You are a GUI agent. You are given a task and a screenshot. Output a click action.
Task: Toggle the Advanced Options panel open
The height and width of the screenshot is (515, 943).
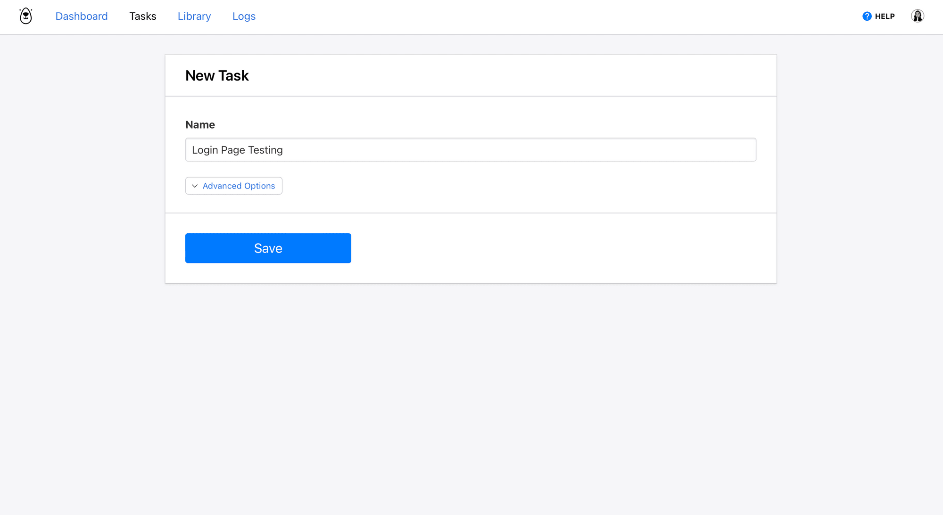click(233, 186)
